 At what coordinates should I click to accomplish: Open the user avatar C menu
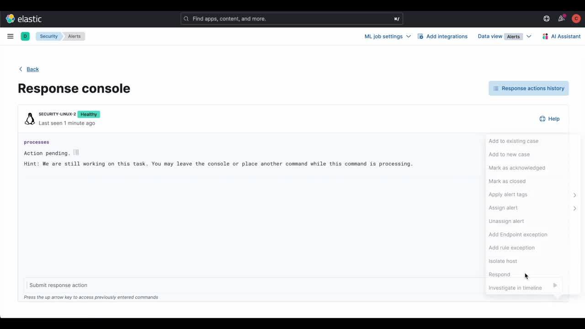576,19
